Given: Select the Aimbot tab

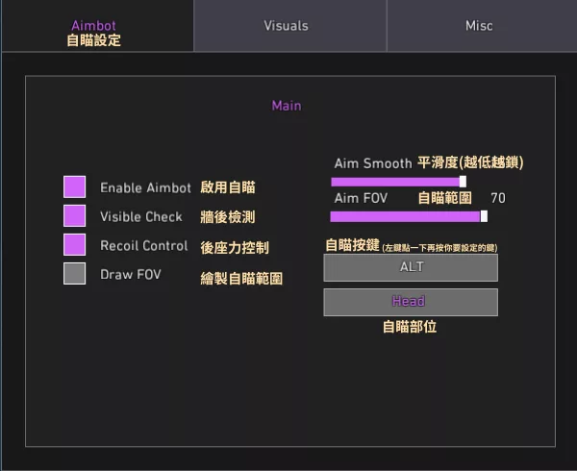Looking at the screenshot, I should click(x=94, y=26).
